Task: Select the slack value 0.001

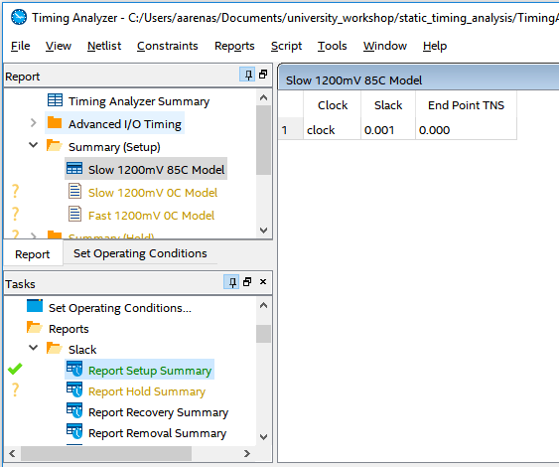Action: (x=388, y=130)
